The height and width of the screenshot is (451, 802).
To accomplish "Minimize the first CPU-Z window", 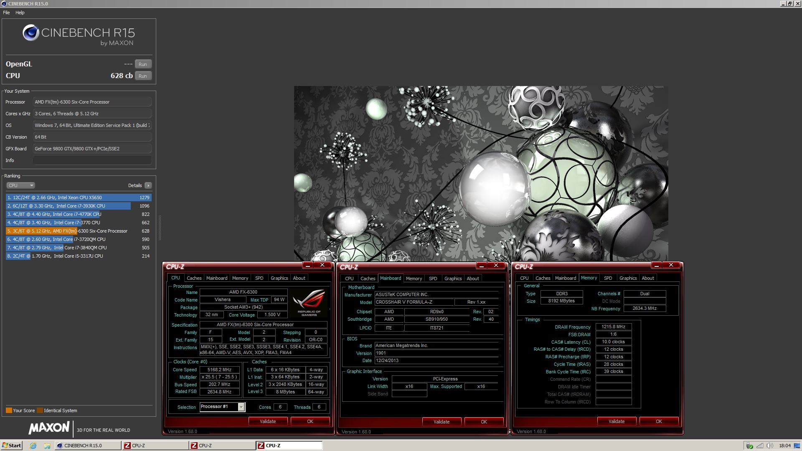I will 308,265.
